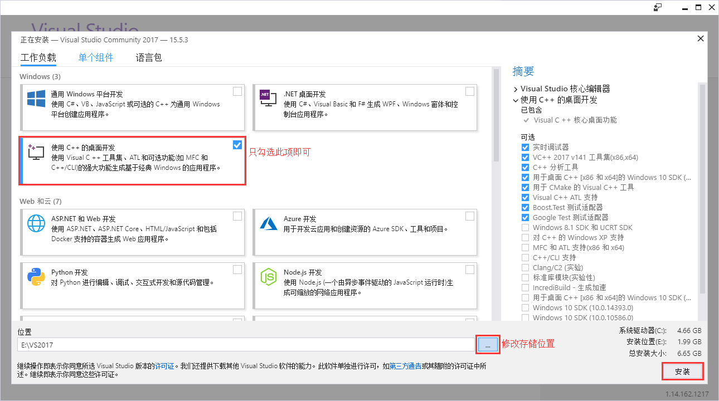The width and height of the screenshot is (719, 401).
Task: Enable the Windows 8.1 SDK 和 UCRT SDK checkbox
Action: click(x=524, y=227)
